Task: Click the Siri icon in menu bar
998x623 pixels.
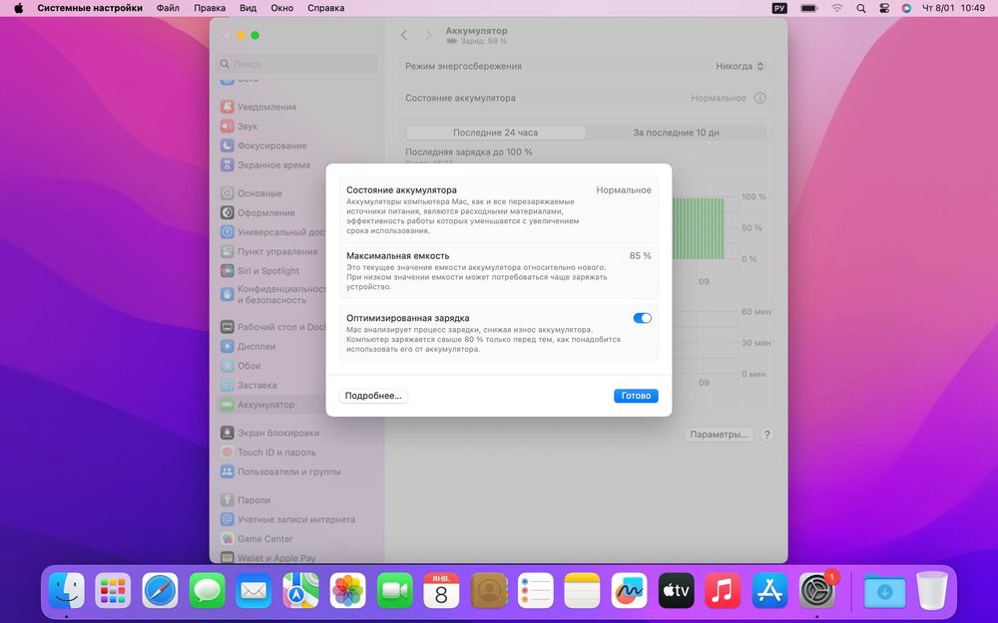Action: 906,8
